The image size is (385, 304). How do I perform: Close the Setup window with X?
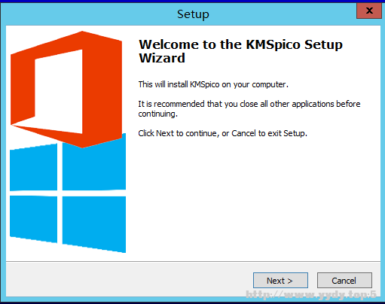(x=369, y=11)
